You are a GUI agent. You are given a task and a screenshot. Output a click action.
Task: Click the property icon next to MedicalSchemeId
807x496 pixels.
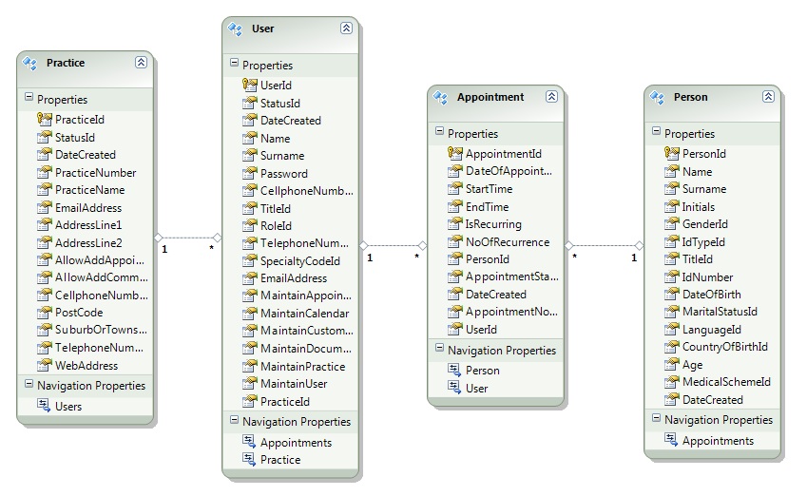pyautogui.click(x=672, y=381)
